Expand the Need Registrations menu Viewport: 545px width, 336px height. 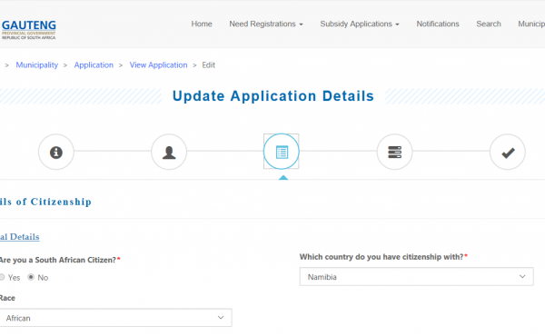[266, 24]
